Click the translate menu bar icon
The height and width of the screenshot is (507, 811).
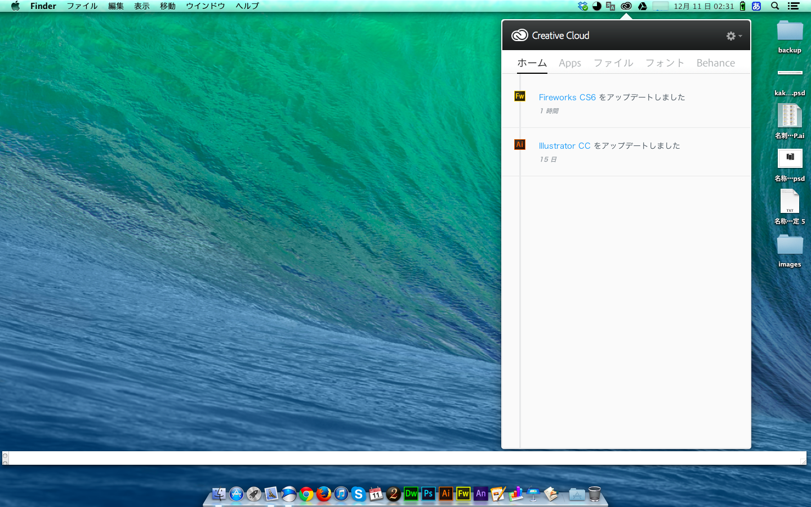point(611,6)
